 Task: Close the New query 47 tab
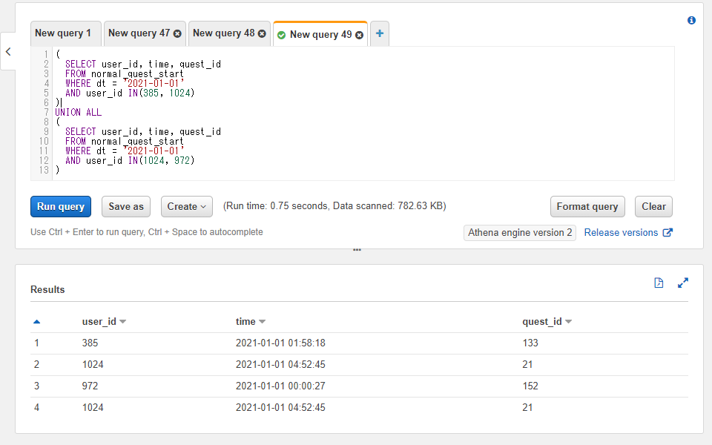pos(177,33)
